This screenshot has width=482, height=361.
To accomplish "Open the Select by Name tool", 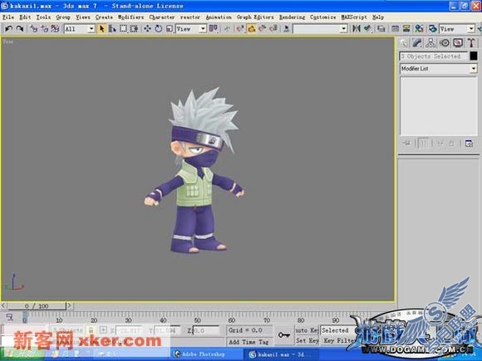I will click(x=112, y=29).
